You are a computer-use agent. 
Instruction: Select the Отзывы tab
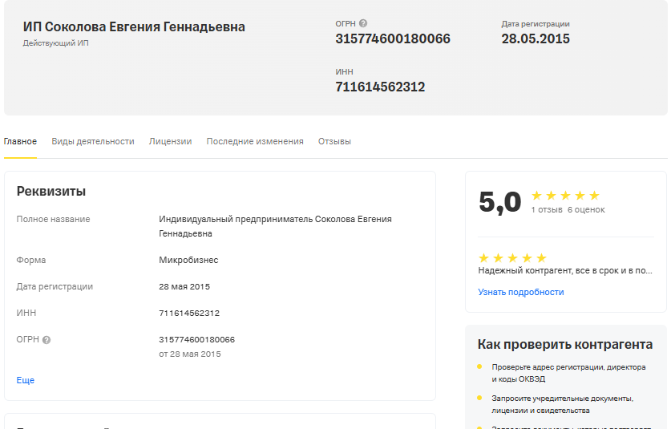coord(334,141)
